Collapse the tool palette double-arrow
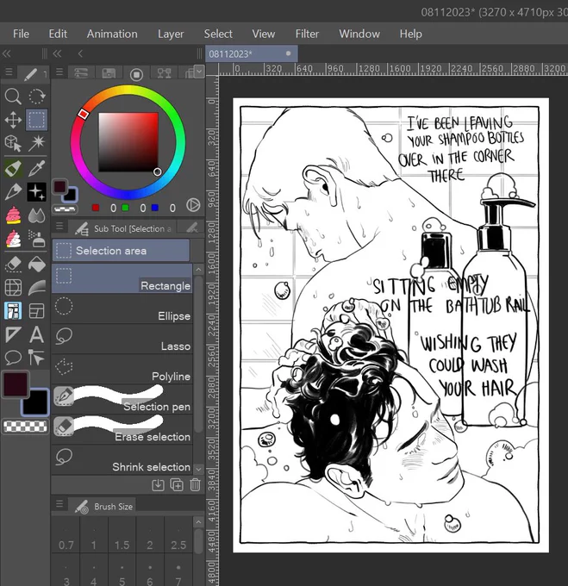Screen dimensions: 568x586 pos(6,53)
